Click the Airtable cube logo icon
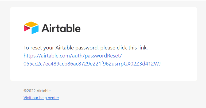 click(x=31, y=28)
